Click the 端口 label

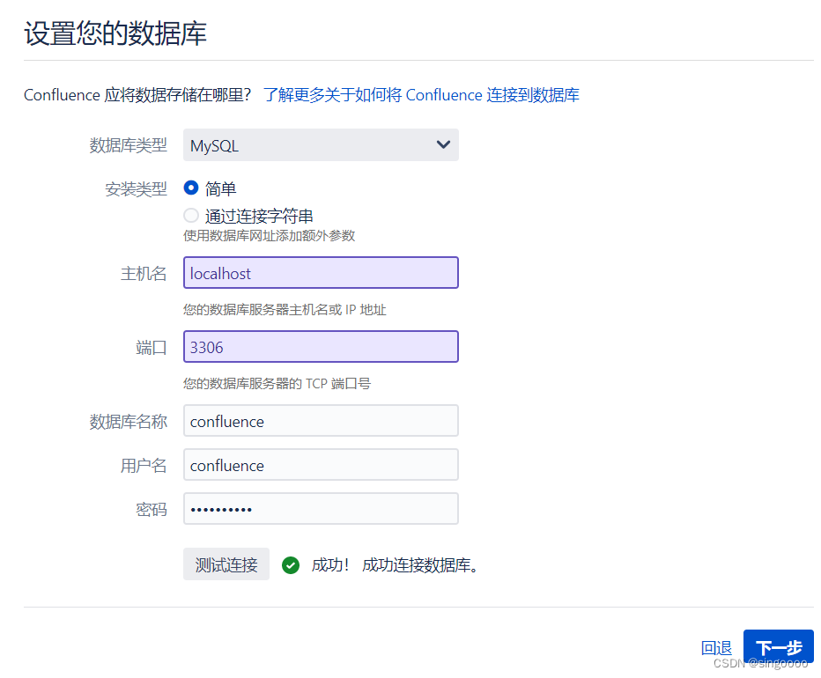click(152, 348)
